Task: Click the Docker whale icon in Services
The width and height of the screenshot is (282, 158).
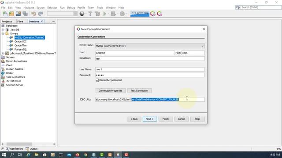Action: tap(3, 73)
